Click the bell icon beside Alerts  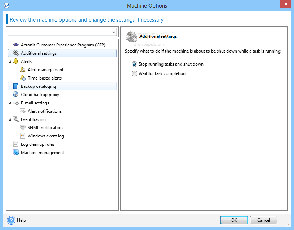point(16,61)
